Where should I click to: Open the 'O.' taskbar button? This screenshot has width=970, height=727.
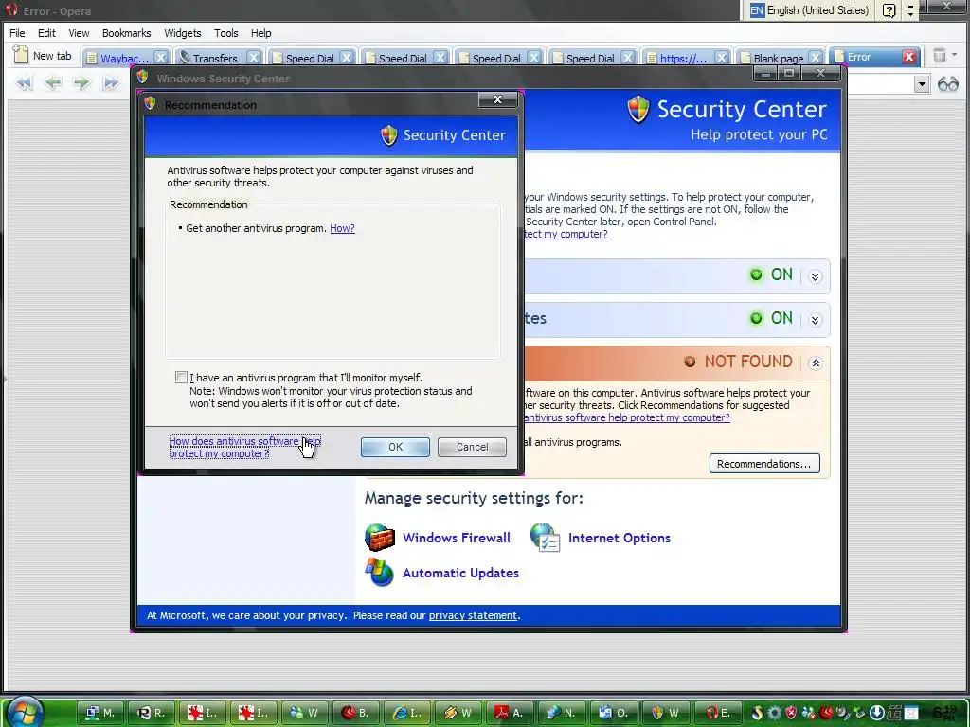point(614,712)
